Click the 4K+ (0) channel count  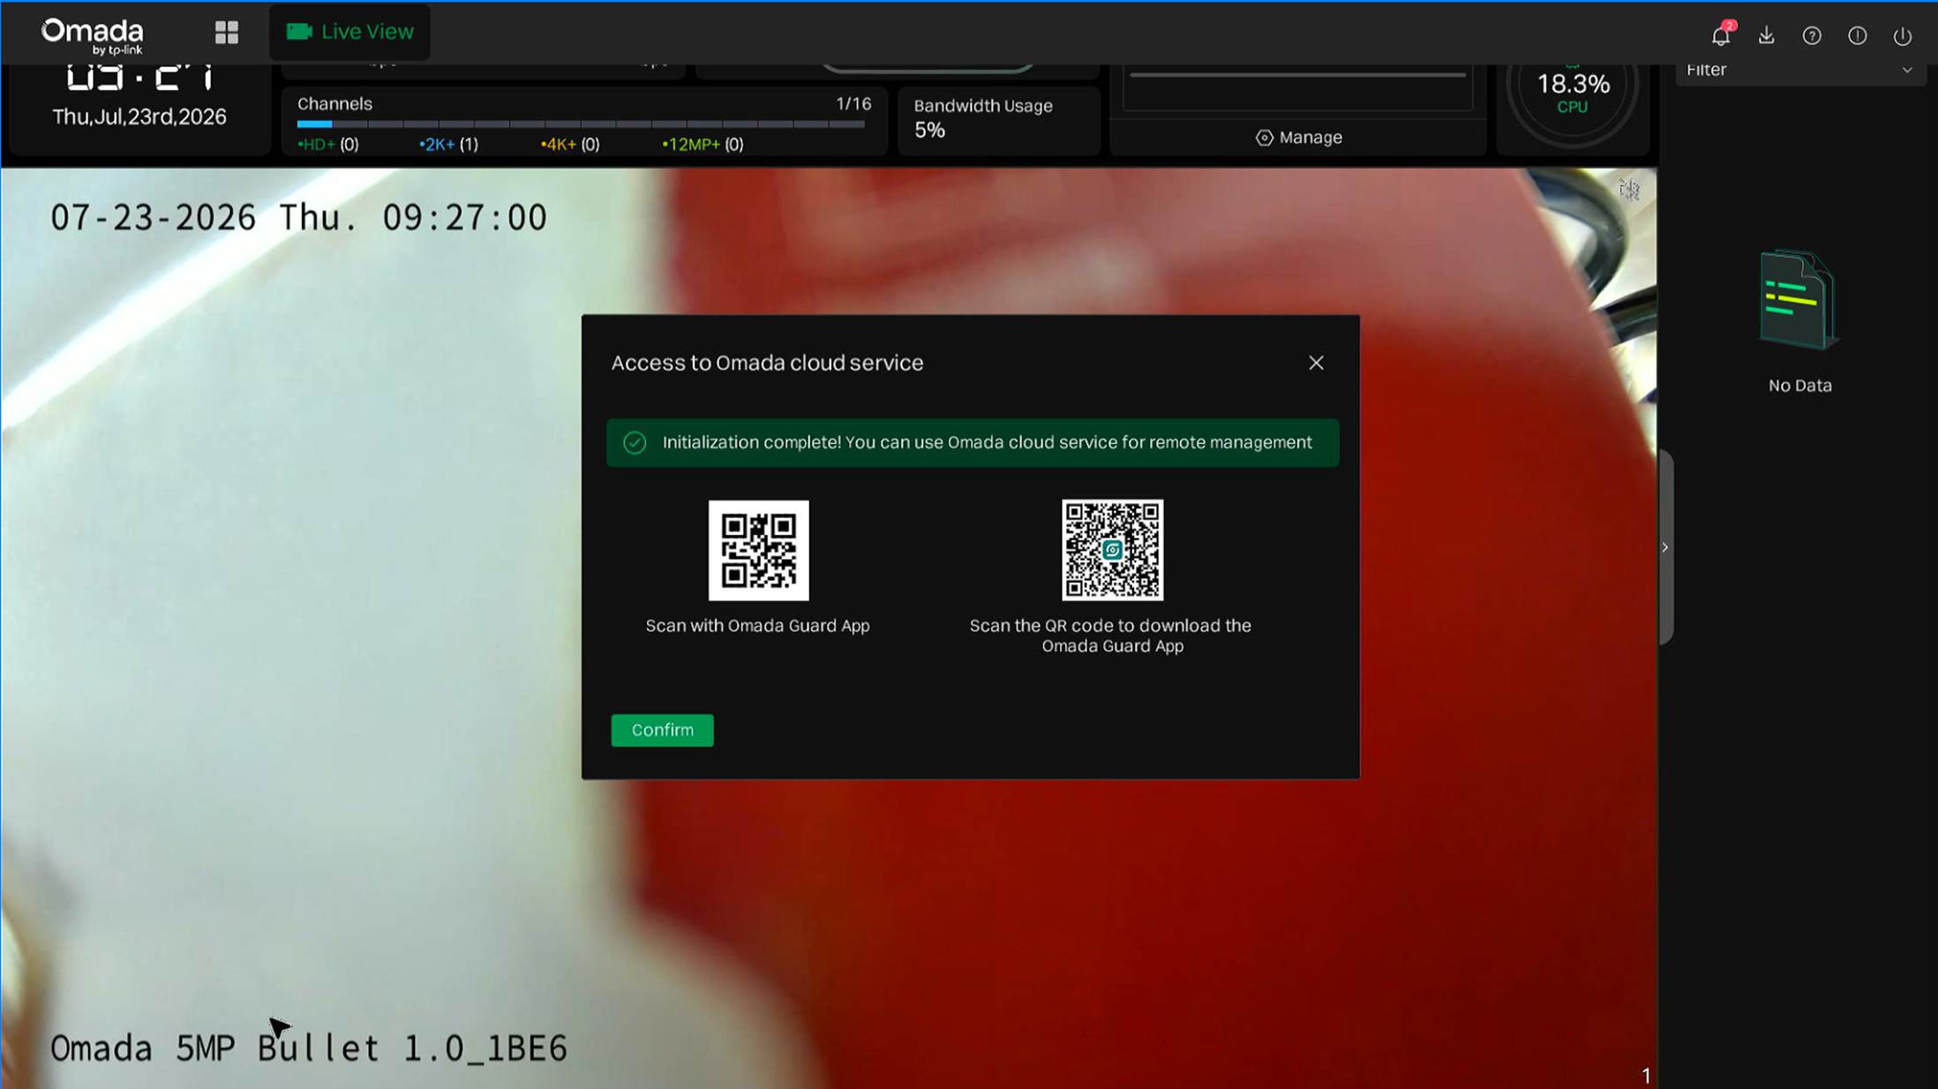(570, 144)
